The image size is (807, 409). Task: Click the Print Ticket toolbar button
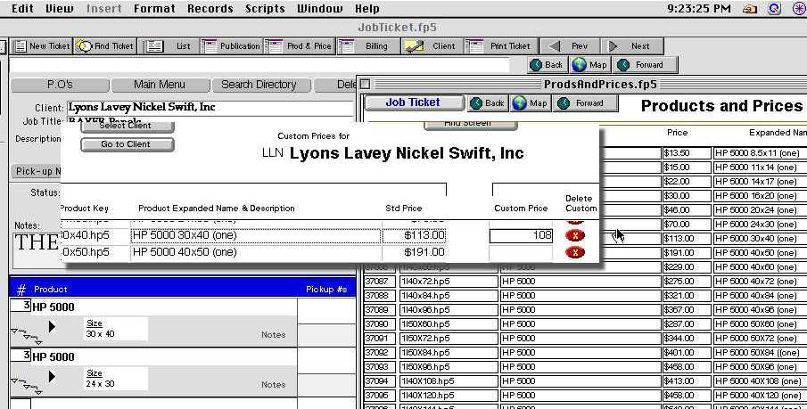500,45
